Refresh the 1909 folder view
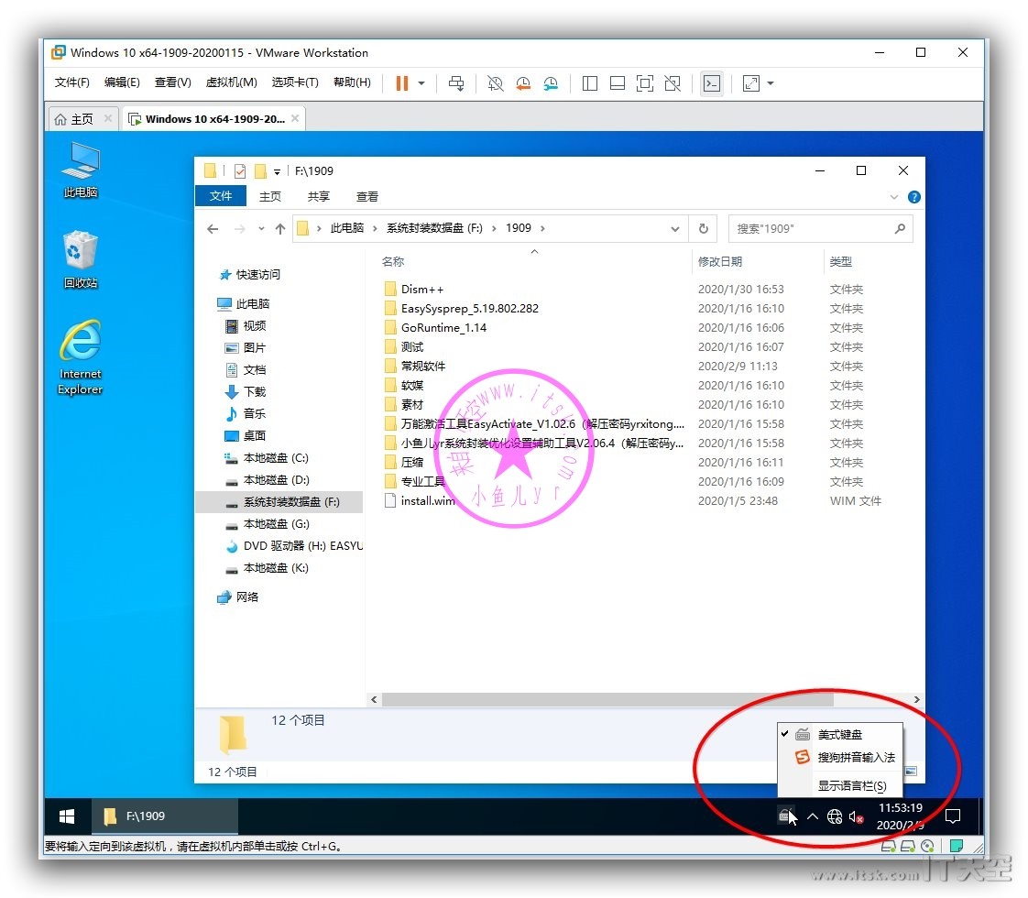Screen dimensions: 1028x898 703,228
